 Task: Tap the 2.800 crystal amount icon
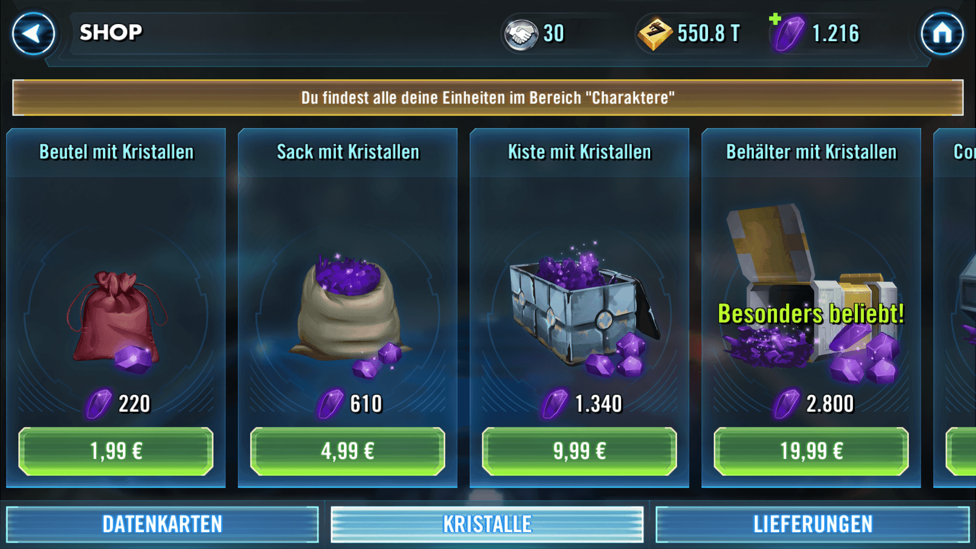(786, 404)
